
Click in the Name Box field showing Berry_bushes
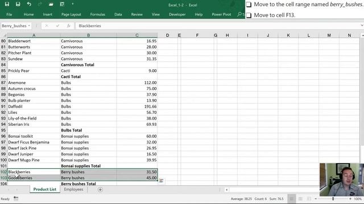pyautogui.click(x=14, y=25)
